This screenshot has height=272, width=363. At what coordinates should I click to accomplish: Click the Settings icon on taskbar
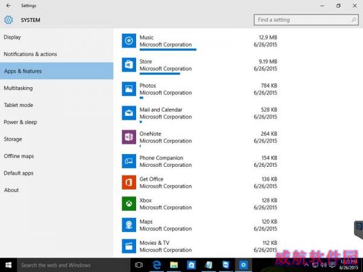click(x=243, y=265)
